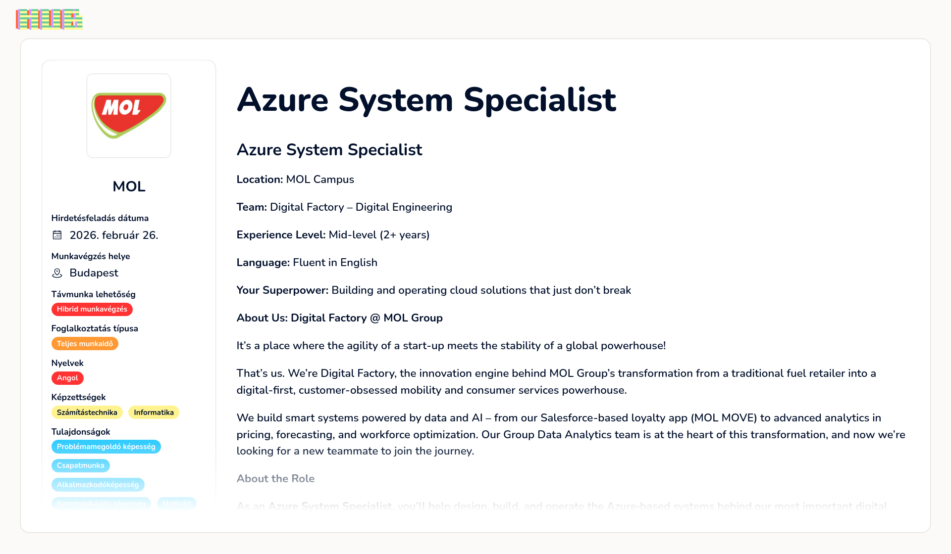Click the Számítástechnika qualification tag
This screenshot has height=554, width=951.
tap(87, 413)
